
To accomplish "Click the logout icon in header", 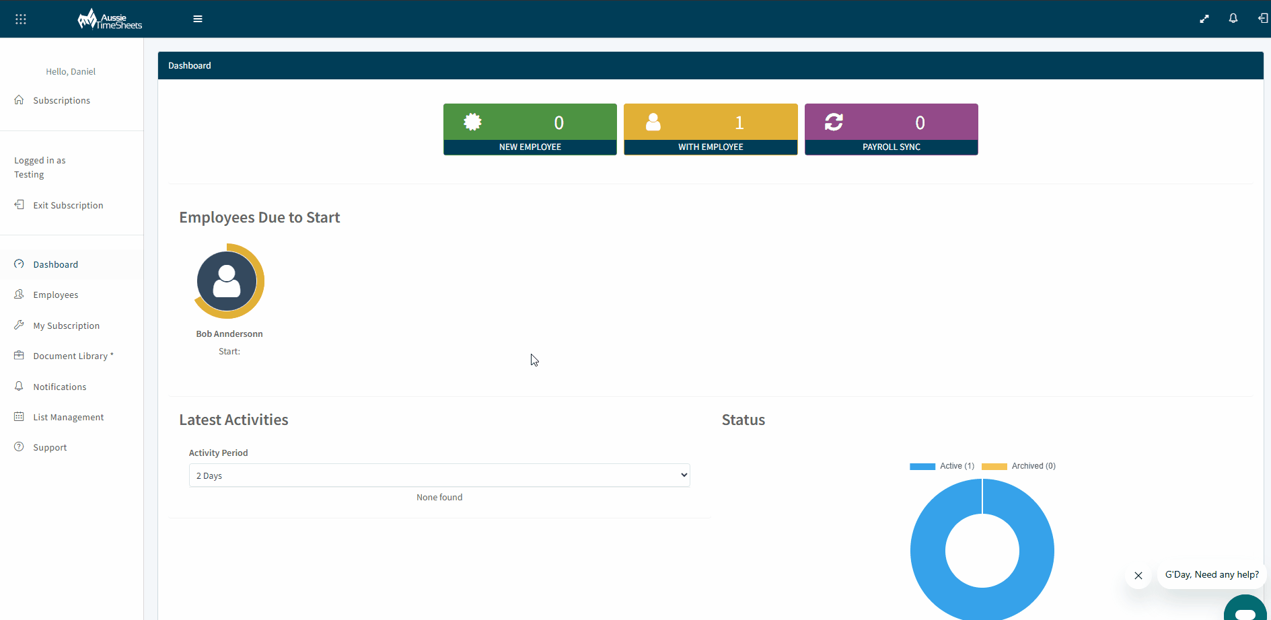I will click(1263, 18).
